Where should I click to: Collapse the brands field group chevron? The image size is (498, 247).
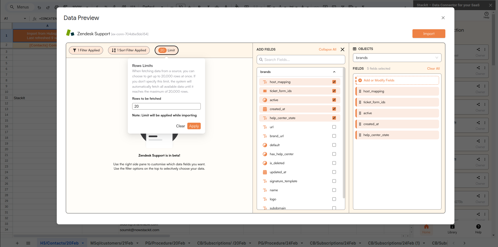334,72
